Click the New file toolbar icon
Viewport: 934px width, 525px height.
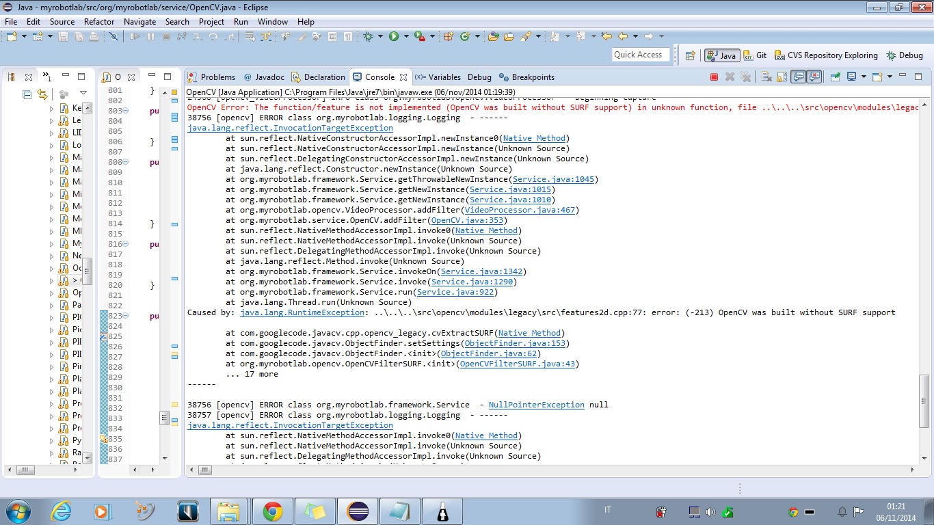point(12,36)
